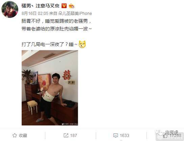Click the orange V verified badge
The width and height of the screenshot is (184, 141).
coord(64,6)
